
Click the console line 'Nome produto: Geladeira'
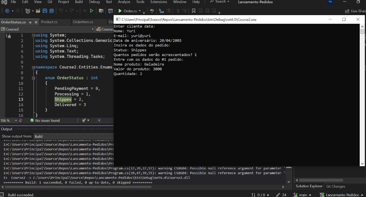[x=139, y=64]
